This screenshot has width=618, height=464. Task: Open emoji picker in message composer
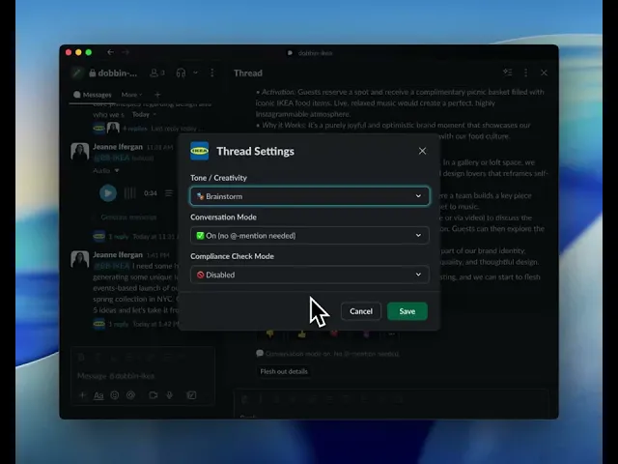pyautogui.click(x=115, y=395)
